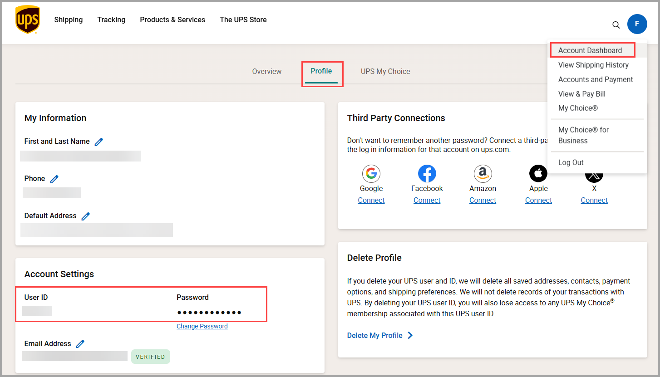Edit Default Address pencil icon
This screenshot has width=660, height=377.
[x=85, y=216]
